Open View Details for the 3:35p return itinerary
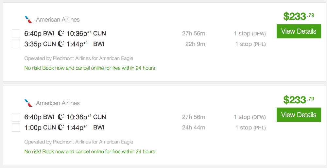This screenshot has height=168, width=327. click(299, 31)
